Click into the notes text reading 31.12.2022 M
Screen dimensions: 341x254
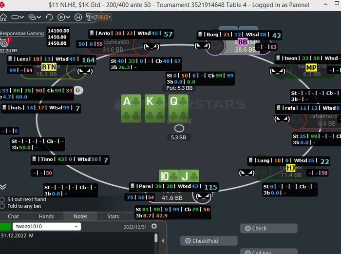pos(17,235)
